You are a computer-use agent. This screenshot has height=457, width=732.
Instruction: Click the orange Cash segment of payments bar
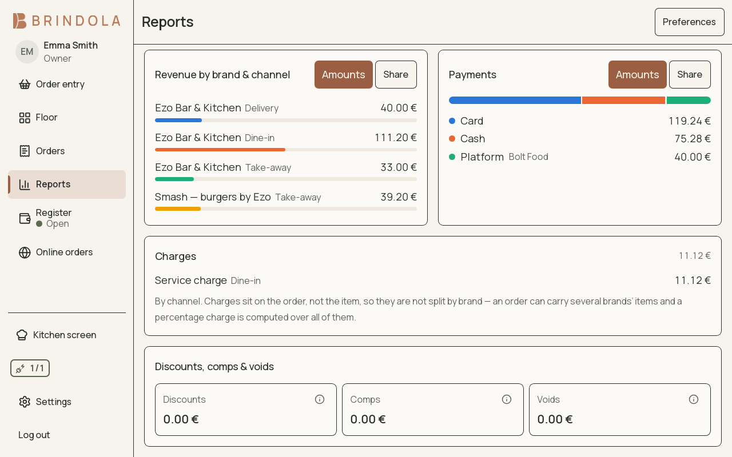[624, 101]
